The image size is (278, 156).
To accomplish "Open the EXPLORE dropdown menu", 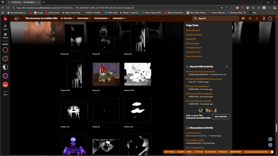I will (x=67, y=18).
